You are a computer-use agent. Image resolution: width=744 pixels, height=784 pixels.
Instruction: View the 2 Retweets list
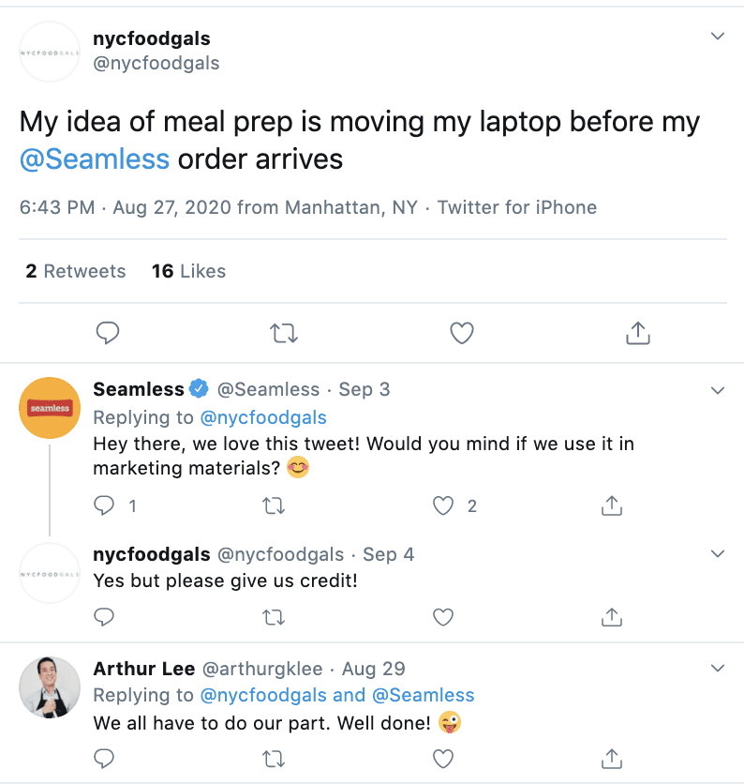75,271
